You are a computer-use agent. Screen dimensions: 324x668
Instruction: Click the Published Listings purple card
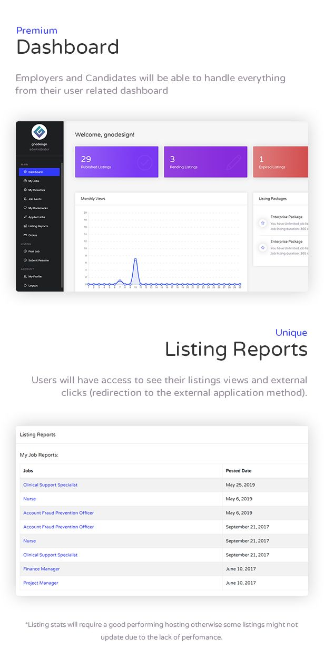[x=116, y=162]
